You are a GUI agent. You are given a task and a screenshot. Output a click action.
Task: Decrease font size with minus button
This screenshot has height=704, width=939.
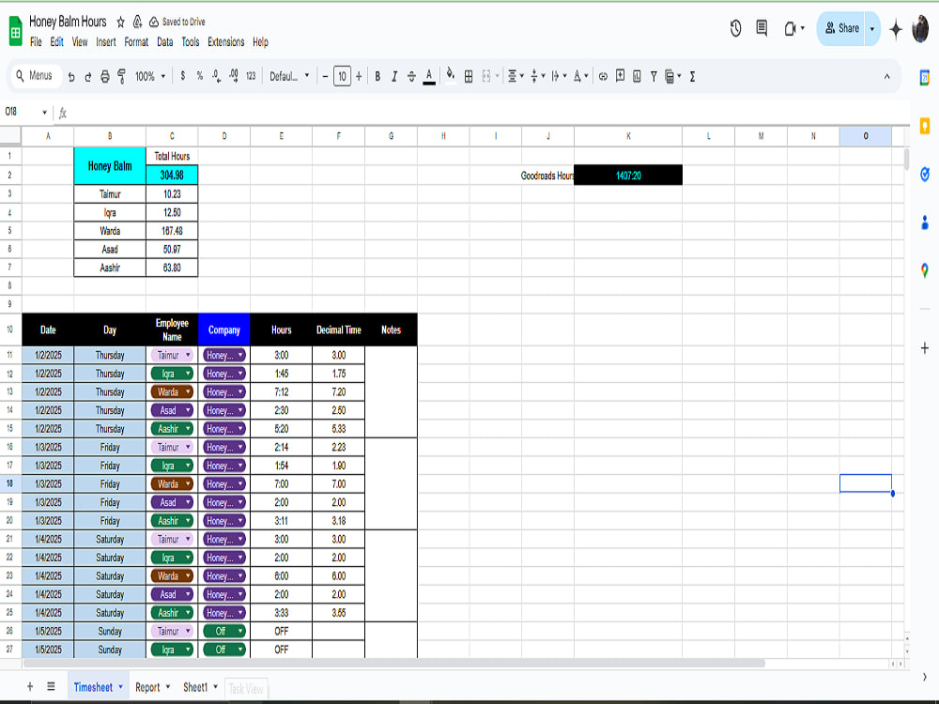click(325, 76)
